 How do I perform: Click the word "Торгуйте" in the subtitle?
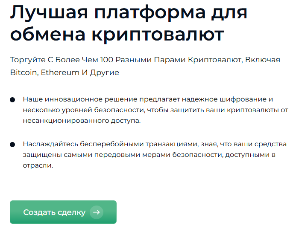point(28,60)
